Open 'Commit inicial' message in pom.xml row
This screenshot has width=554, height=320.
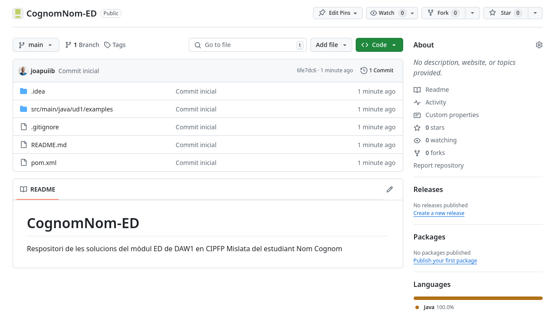(x=196, y=163)
